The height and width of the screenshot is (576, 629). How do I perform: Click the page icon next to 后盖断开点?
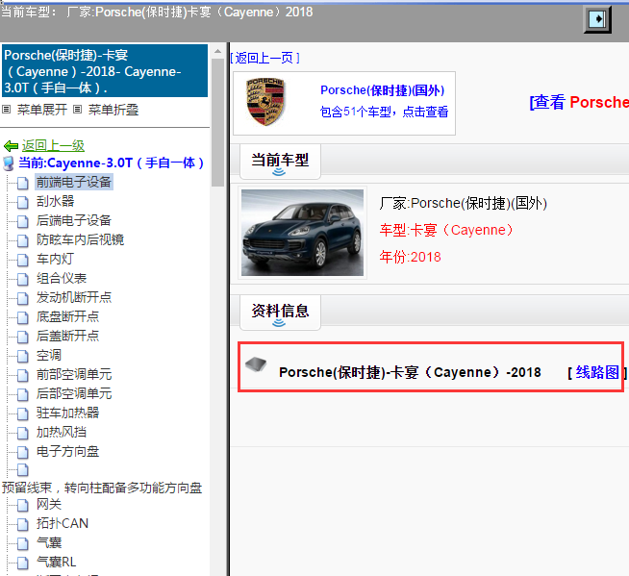(23, 337)
